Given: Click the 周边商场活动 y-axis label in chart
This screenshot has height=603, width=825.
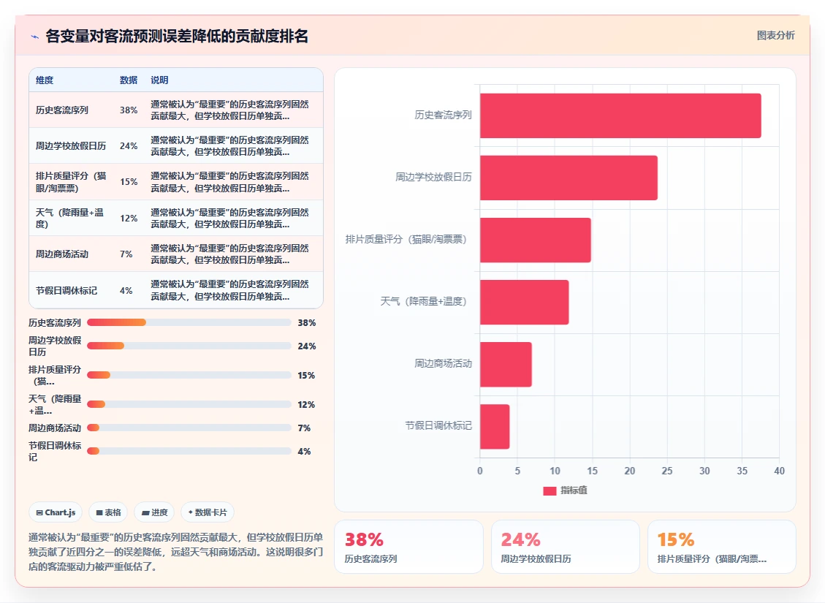Looking at the screenshot, I should tap(443, 363).
